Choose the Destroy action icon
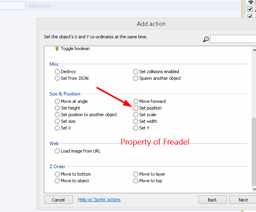The image size is (256, 212). click(x=58, y=72)
